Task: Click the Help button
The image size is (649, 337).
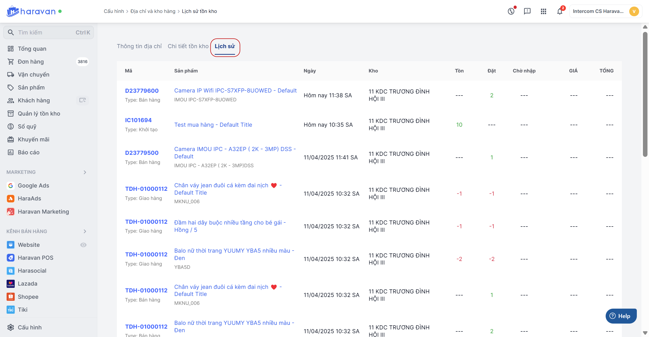Action: (x=621, y=316)
